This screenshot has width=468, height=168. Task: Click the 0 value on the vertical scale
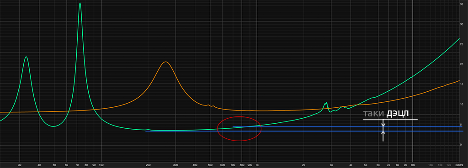(461, 144)
